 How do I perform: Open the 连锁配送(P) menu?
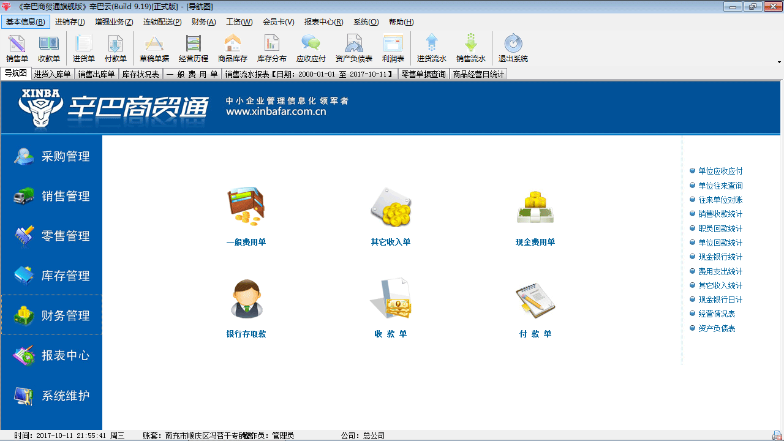[162, 21]
